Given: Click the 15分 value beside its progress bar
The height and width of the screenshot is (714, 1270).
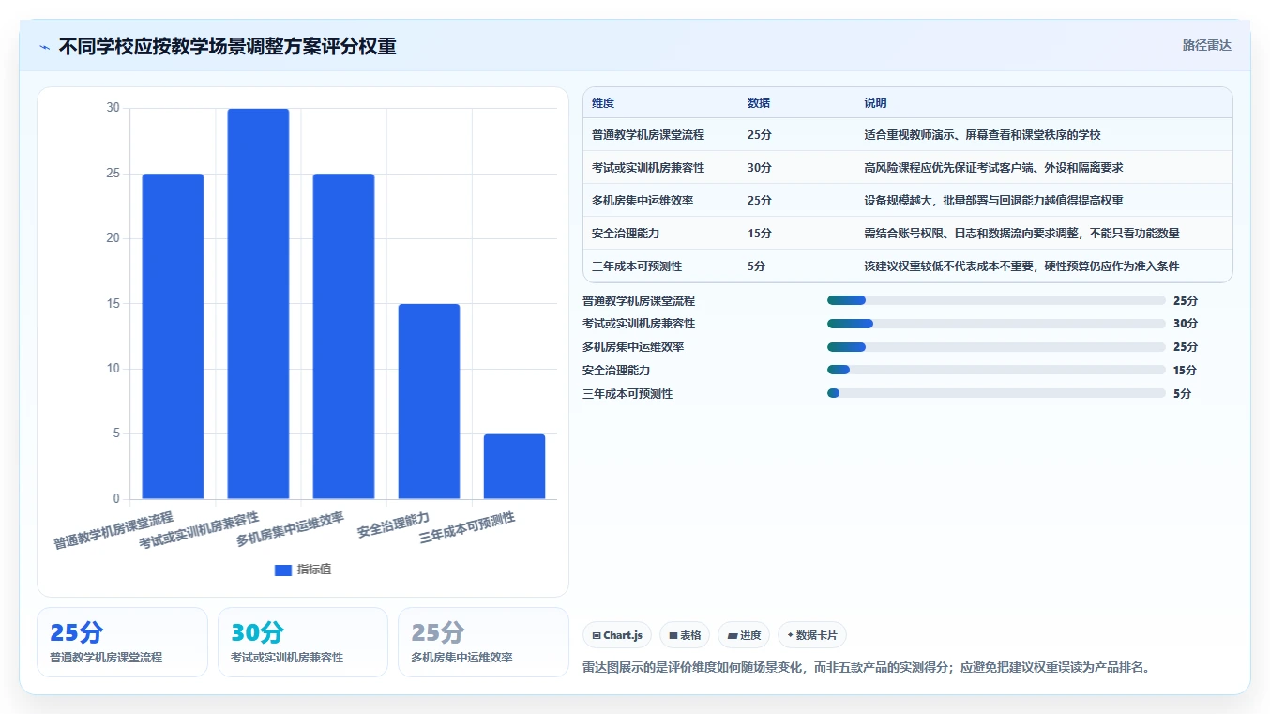Looking at the screenshot, I should click(1186, 371).
